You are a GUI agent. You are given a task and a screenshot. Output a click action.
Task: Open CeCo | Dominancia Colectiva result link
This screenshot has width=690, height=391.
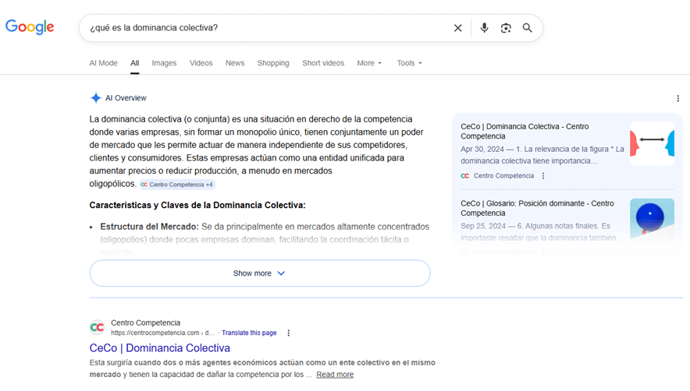(x=159, y=348)
